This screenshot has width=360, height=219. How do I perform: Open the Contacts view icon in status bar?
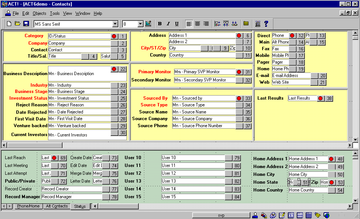pos(255,215)
